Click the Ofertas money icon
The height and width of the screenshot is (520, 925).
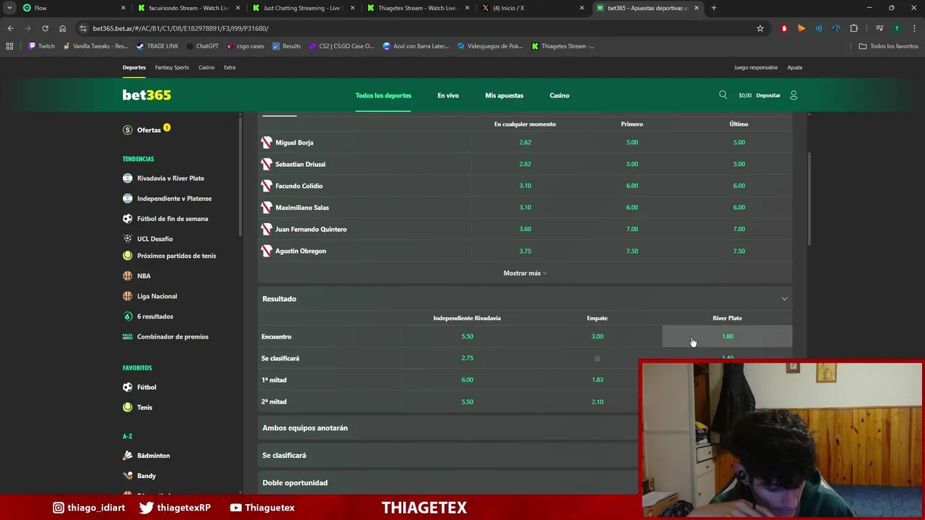(x=128, y=130)
